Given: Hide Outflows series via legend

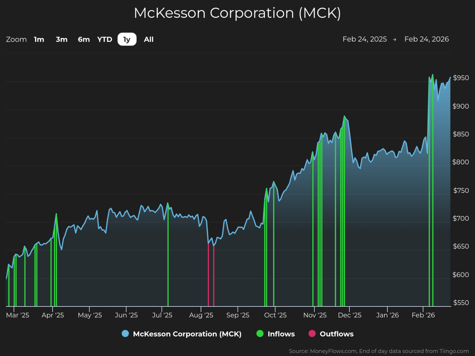Looking at the screenshot, I should pos(336,334).
